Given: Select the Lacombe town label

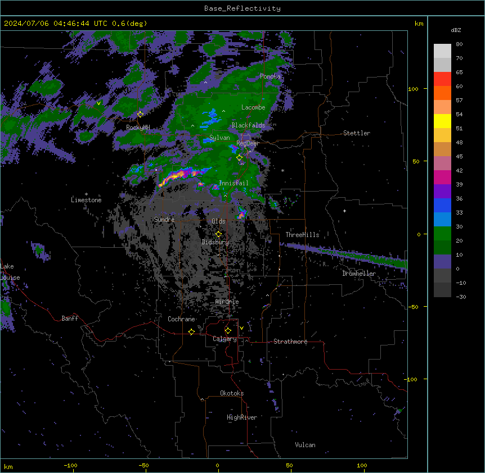Looking at the screenshot, I should (x=253, y=107).
